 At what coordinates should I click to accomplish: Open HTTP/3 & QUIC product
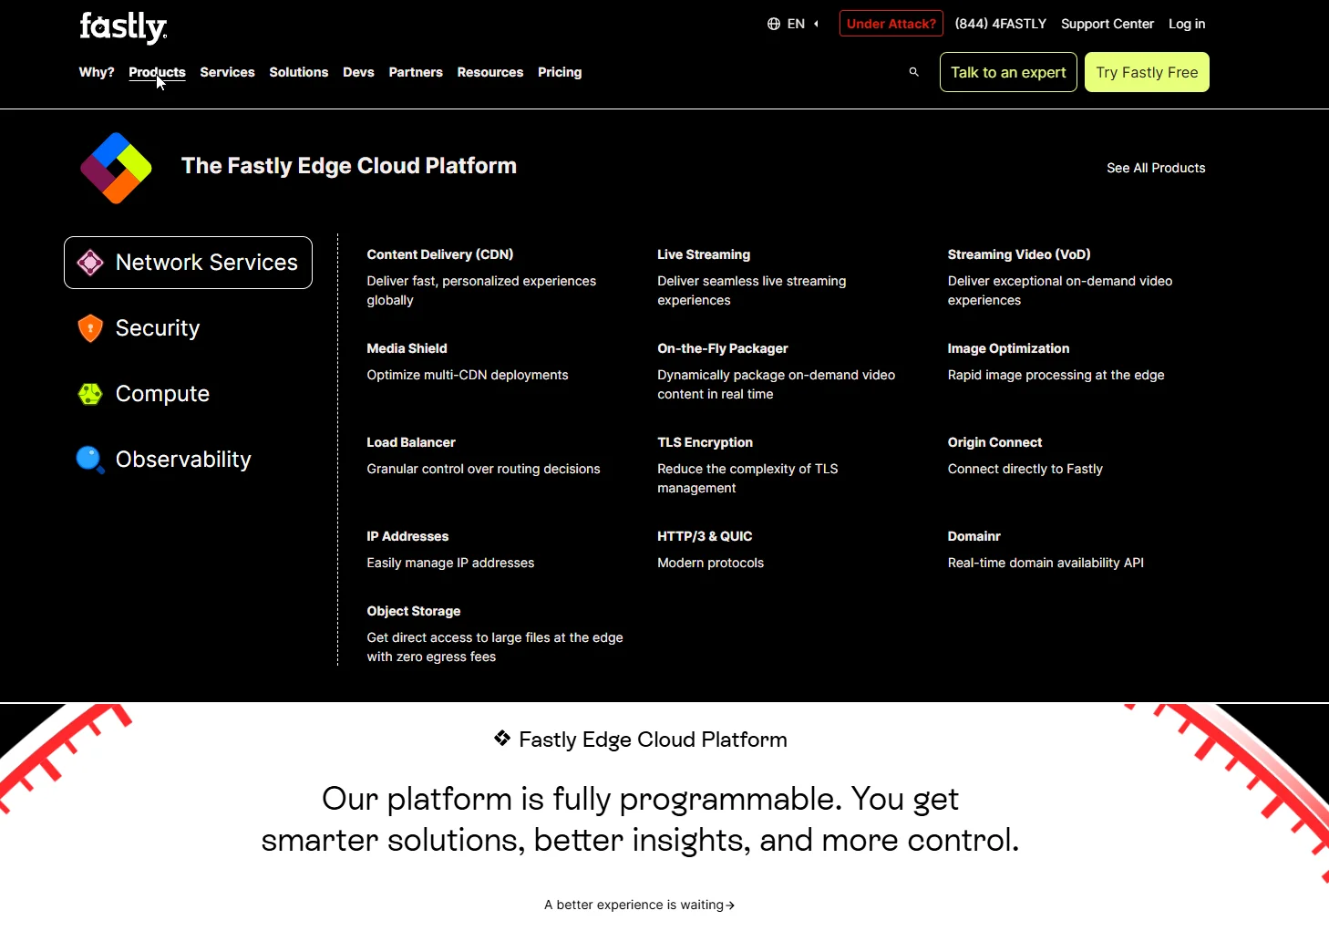705,536
